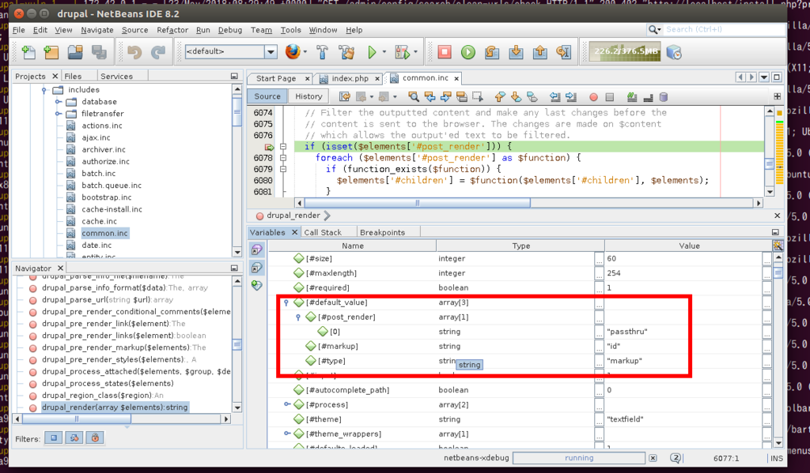Toggle Highlight Search in editor toolbar
The image size is (810, 473).
[462, 96]
